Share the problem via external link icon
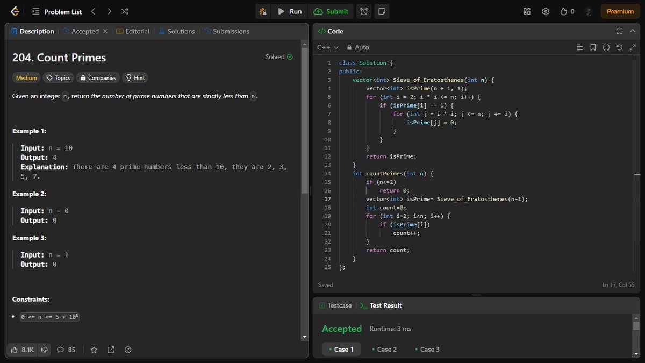The height and width of the screenshot is (363, 645). click(x=111, y=350)
